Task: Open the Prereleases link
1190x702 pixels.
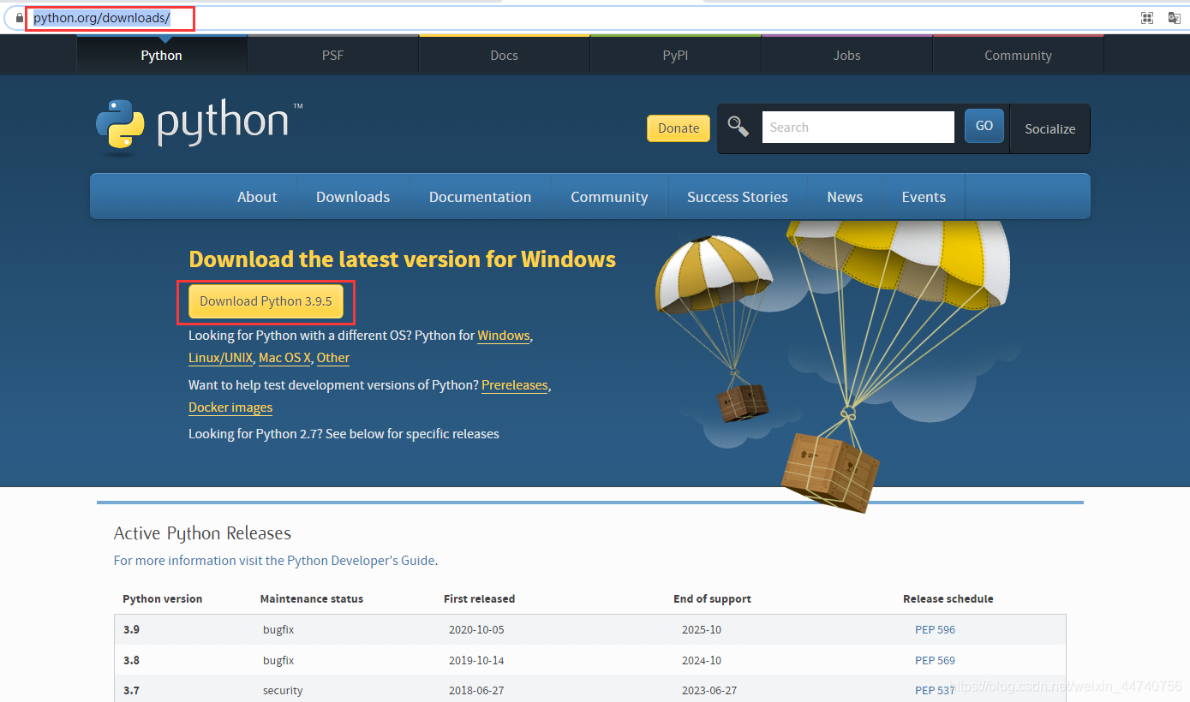Action: click(514, 385)
